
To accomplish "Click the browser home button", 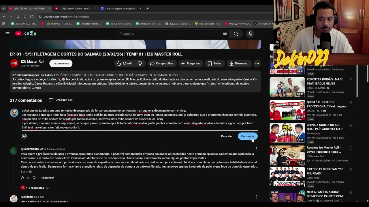I will pyautogui.click(x=25, y=17).
